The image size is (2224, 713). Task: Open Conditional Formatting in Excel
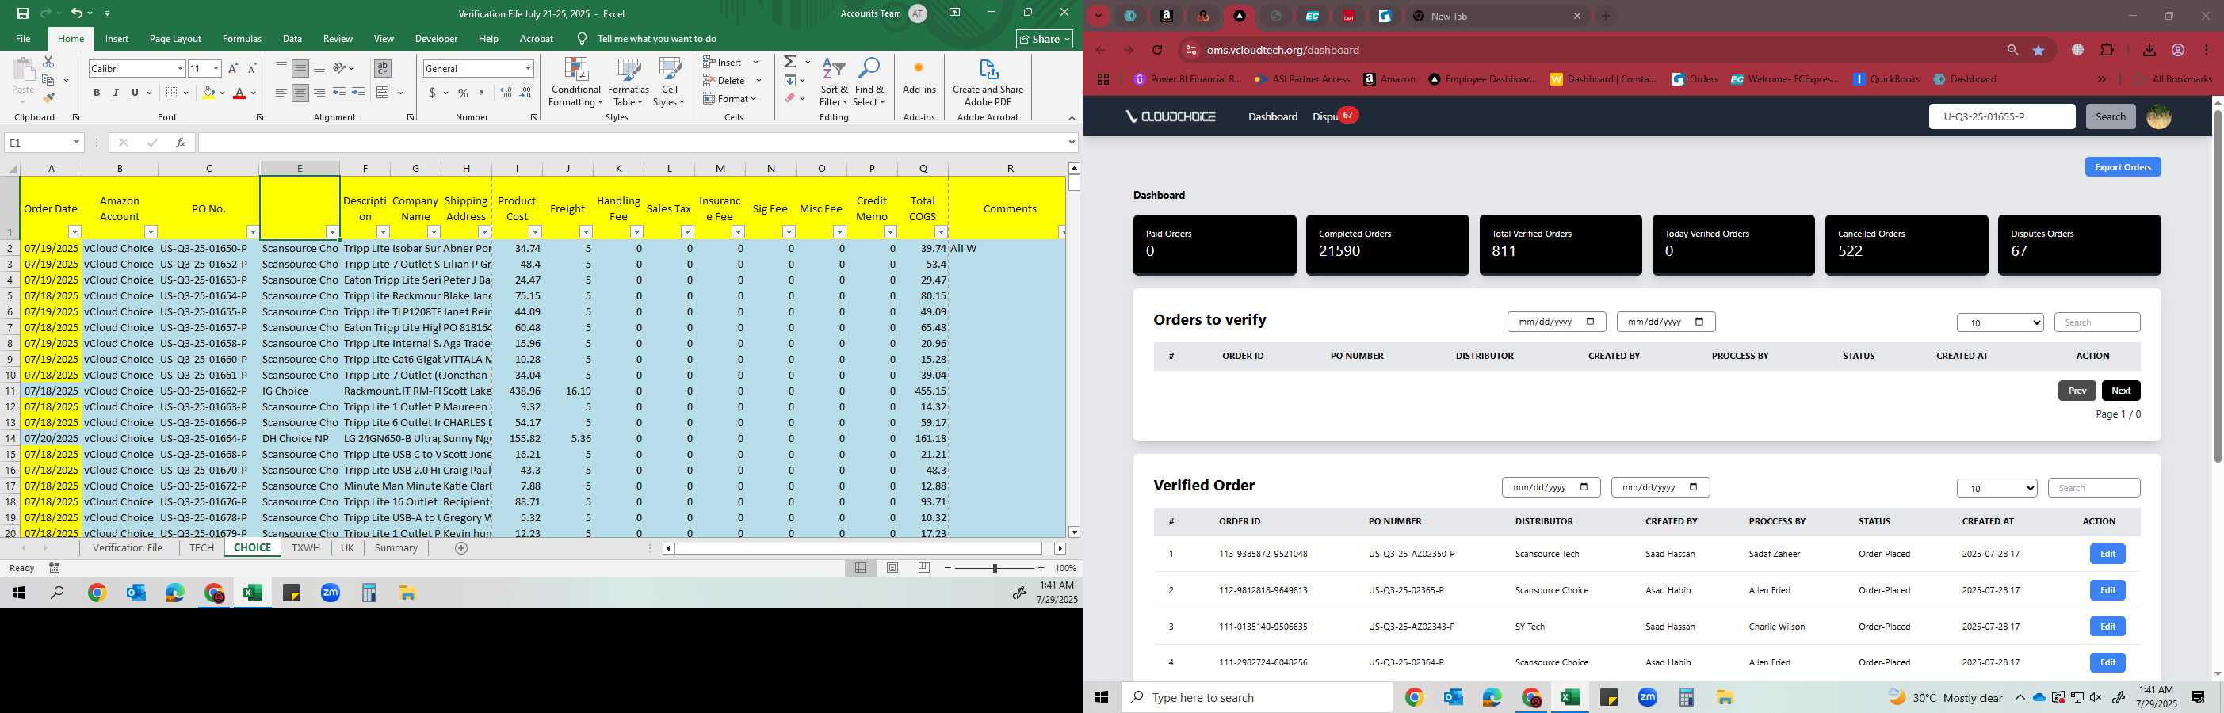pyautogui.click(x=576, y=83)
